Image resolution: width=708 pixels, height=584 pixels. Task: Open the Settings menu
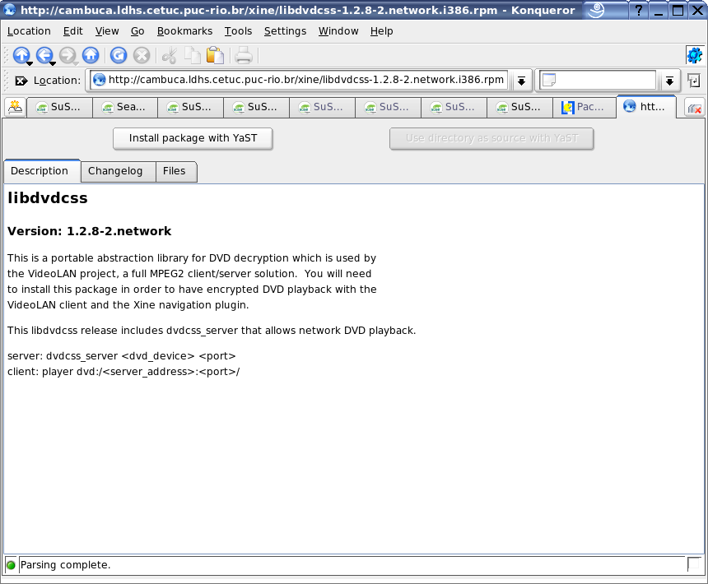click(x=285, y=31)
